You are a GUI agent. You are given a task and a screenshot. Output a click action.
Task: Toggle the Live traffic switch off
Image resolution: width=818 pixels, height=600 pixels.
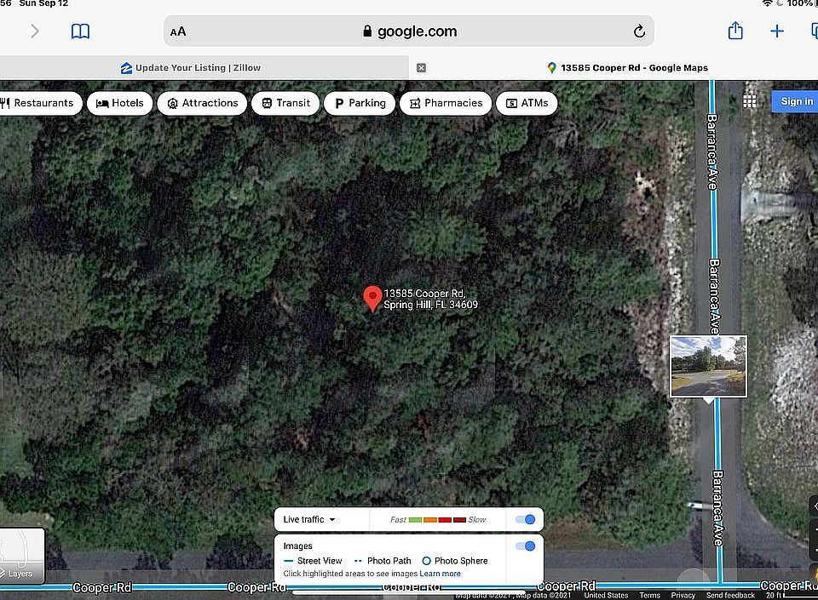pos(525,519)
